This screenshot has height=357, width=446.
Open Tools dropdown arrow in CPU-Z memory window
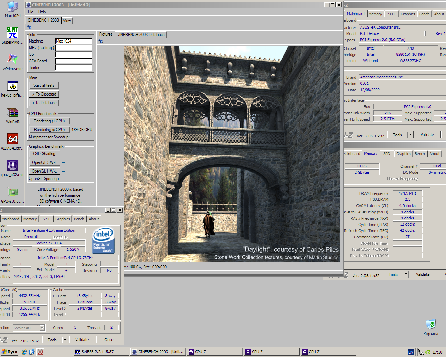[x=406, y=274]
